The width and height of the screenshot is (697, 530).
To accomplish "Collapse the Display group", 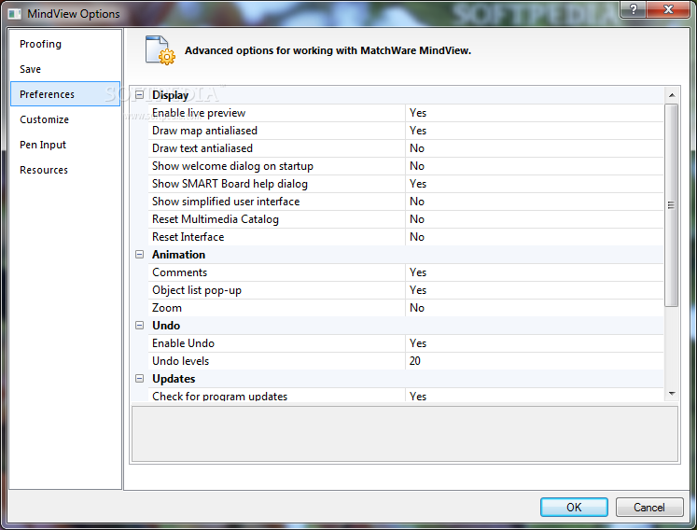I will pyautogui.click(x=140, y=94).
